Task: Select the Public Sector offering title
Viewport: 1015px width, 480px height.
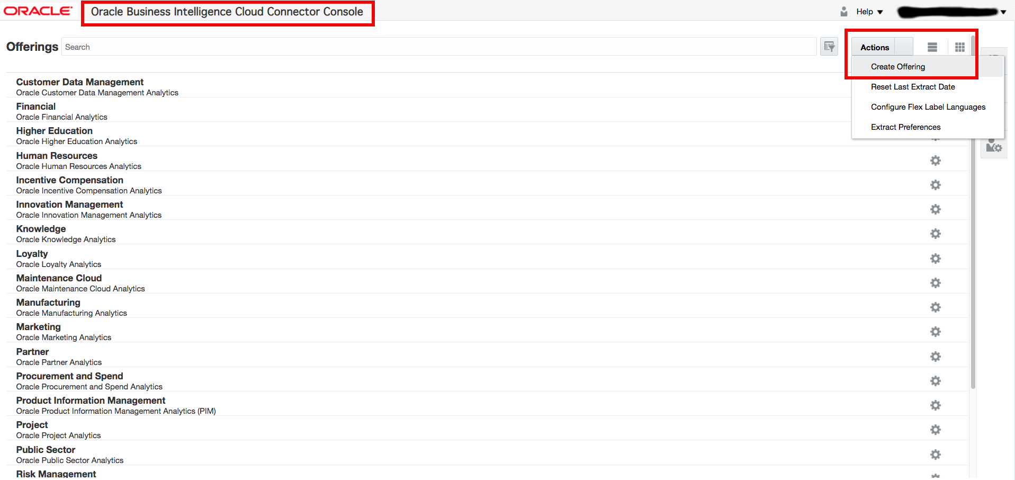Action: pos(46,450)
